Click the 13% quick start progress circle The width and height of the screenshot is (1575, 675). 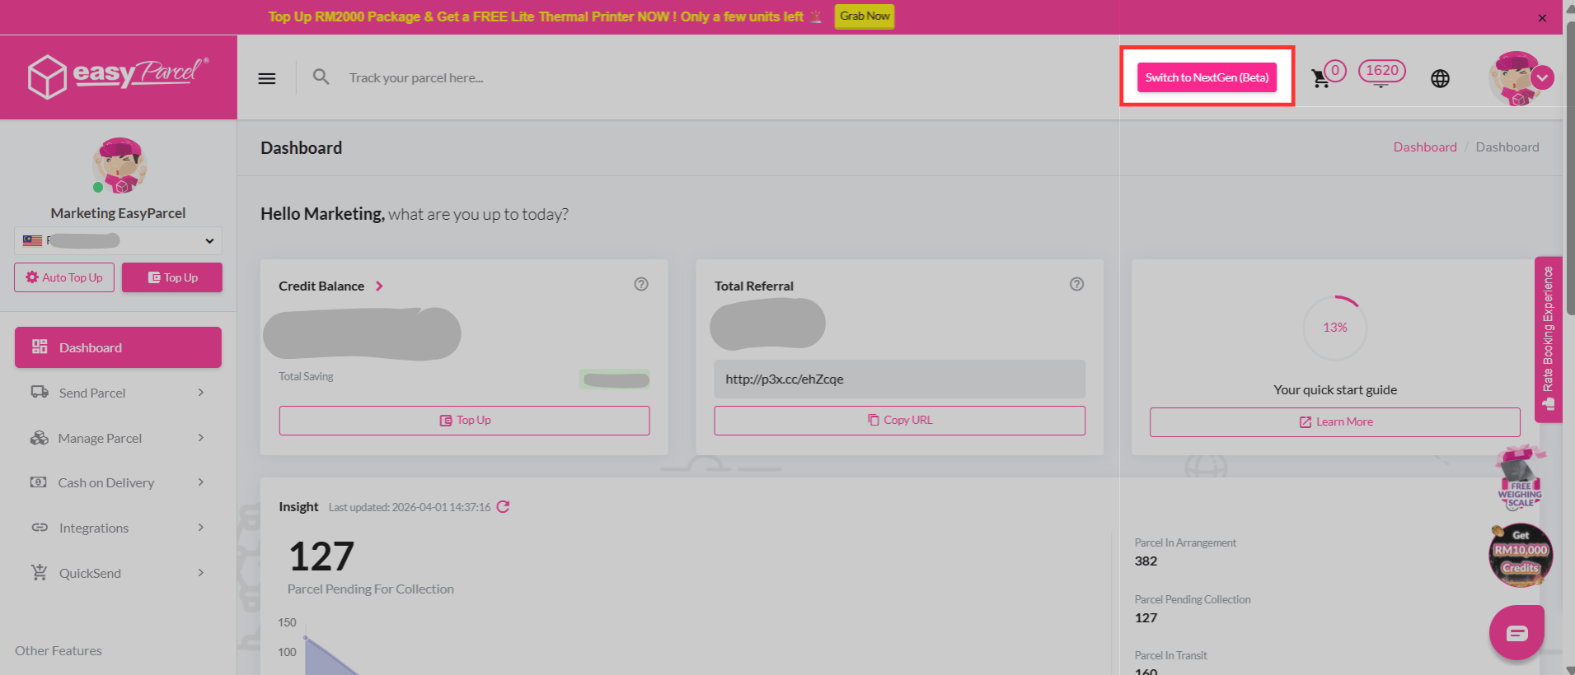1334,328
